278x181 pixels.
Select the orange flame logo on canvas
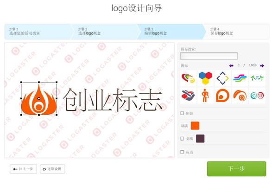[x=39, y=99]
